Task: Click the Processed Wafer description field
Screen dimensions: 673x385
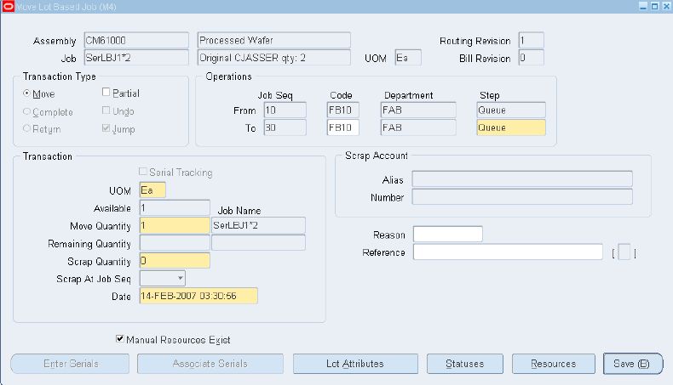Action: tap(273, 40)
